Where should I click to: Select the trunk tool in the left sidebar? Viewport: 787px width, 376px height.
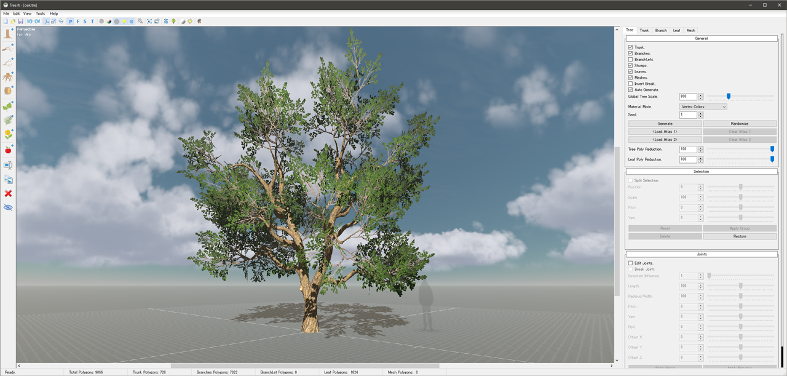[7, 33]
